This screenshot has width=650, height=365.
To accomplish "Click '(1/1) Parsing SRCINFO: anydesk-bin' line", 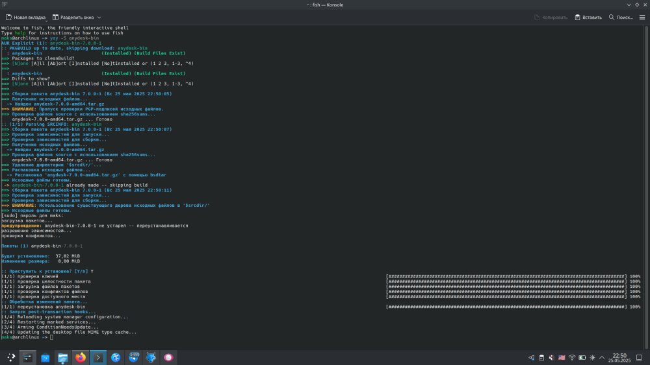I will pos(51,124).
